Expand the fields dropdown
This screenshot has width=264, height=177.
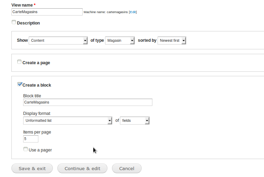pyautogui.click(x=134, y=120)
